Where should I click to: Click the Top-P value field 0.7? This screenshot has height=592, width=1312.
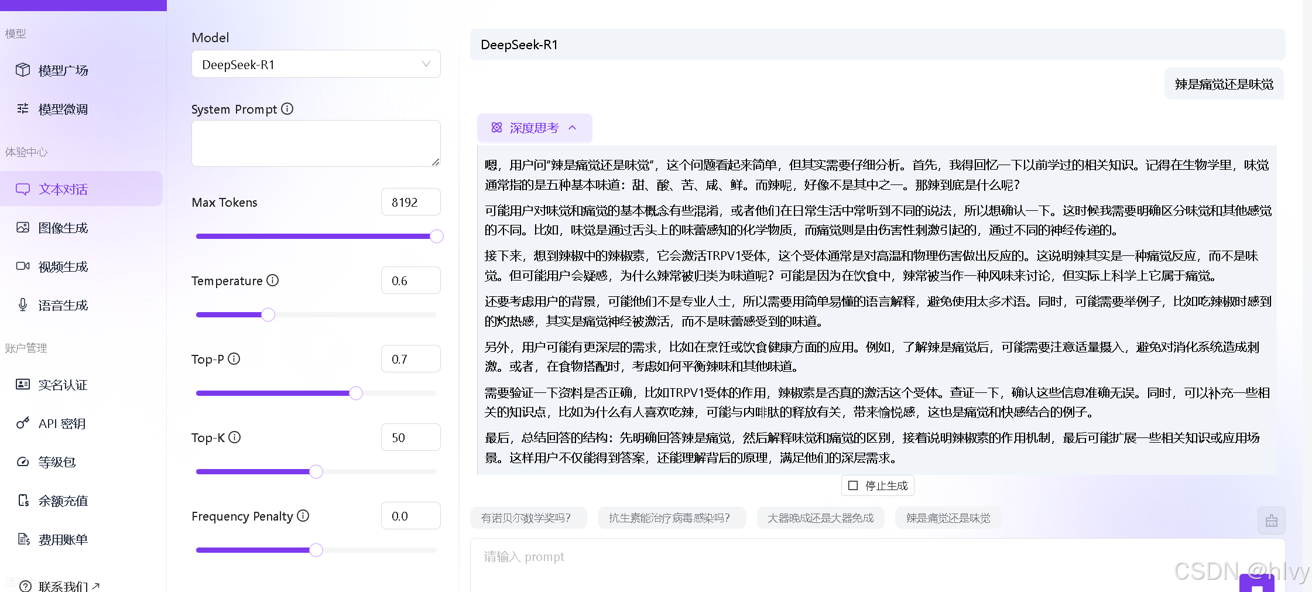(x=410, y=359)
